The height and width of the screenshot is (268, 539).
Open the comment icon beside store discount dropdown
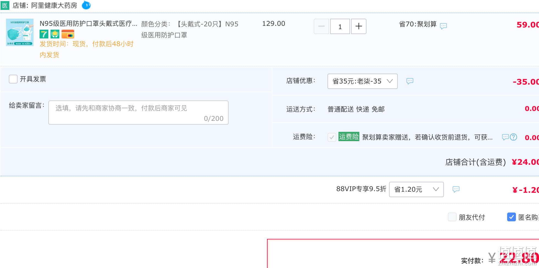pos(410,81)
